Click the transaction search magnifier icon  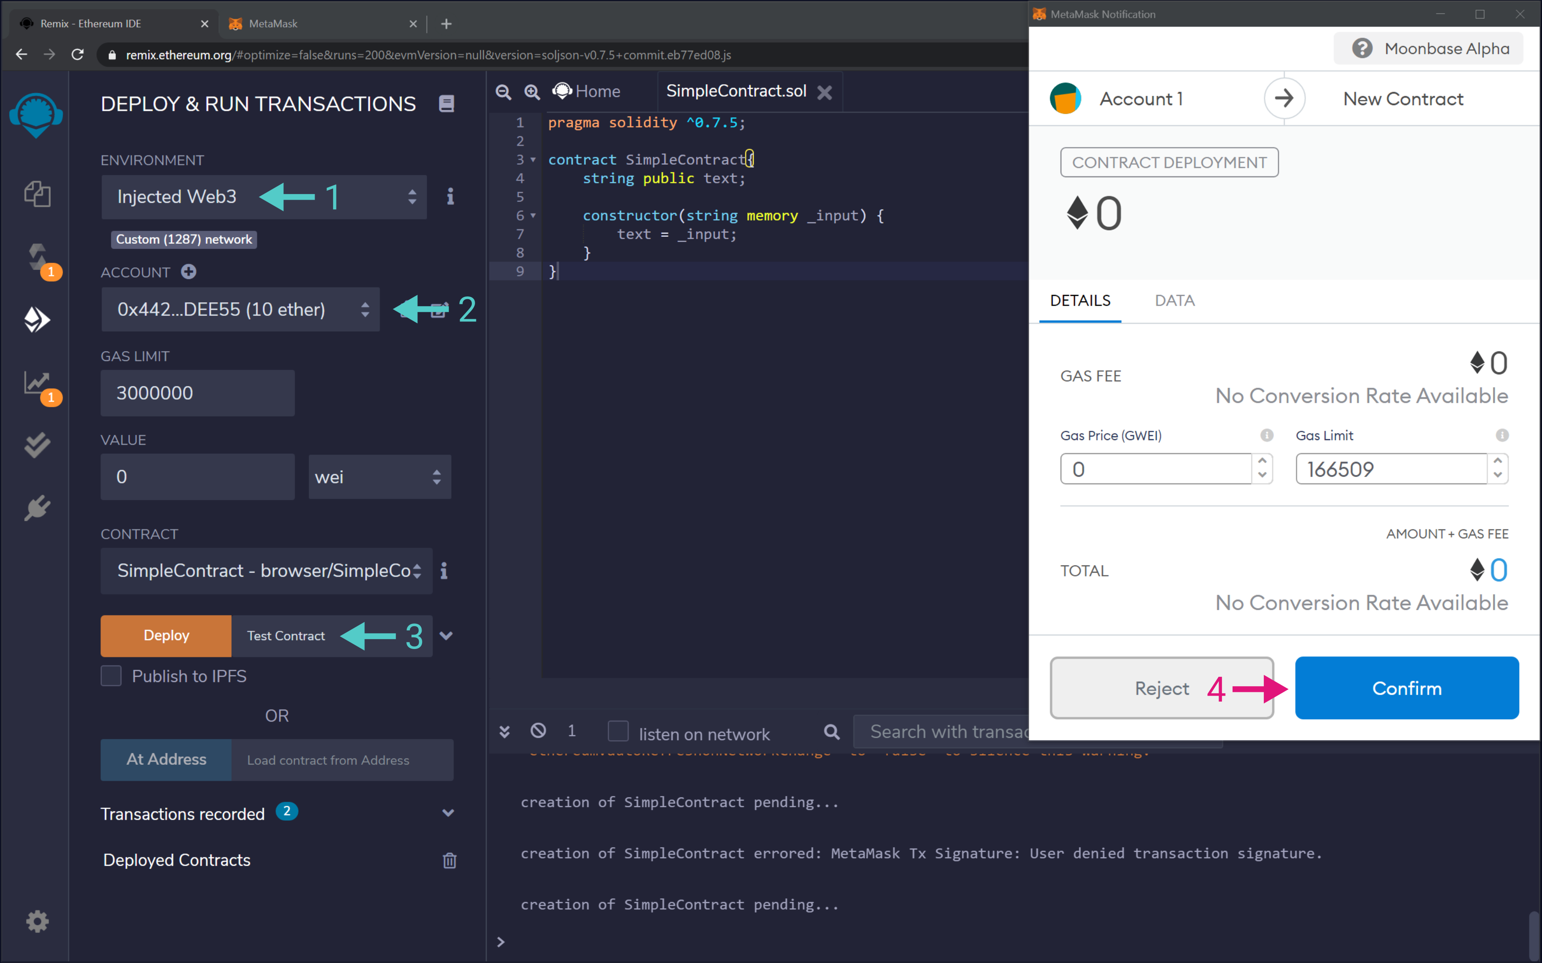[x=832, y=732]
